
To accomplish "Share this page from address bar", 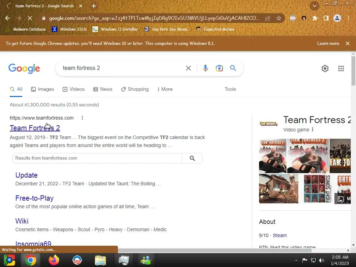I will 268,18.
